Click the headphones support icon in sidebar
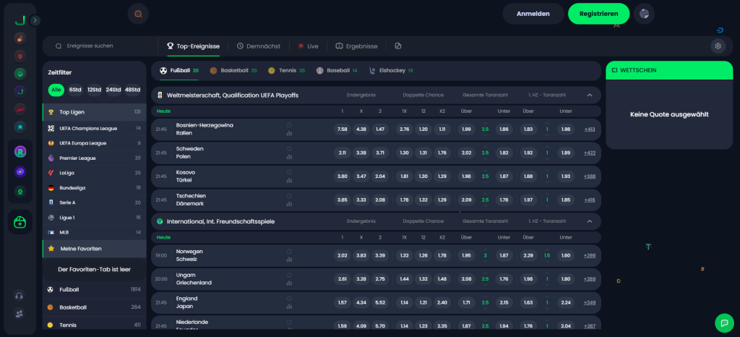This screenshot has height=337, width=740. point(20,295)
